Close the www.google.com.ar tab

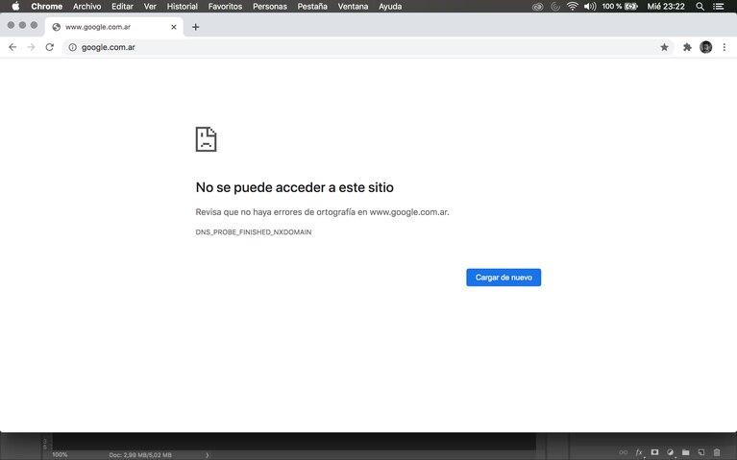[174, 27]
